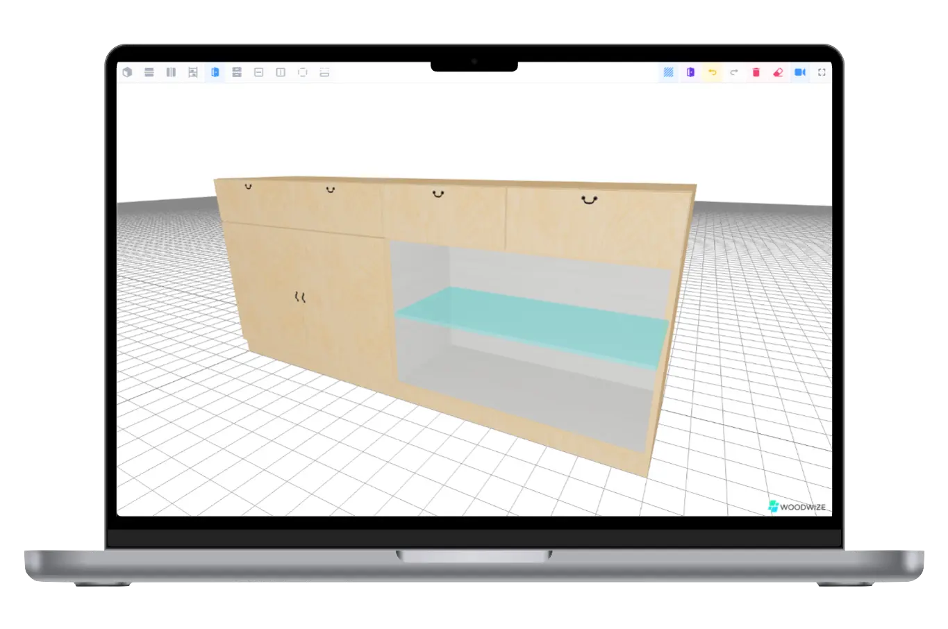Toggle fullscreen view mode
The image size is (948, 629).
coord(822,72)
